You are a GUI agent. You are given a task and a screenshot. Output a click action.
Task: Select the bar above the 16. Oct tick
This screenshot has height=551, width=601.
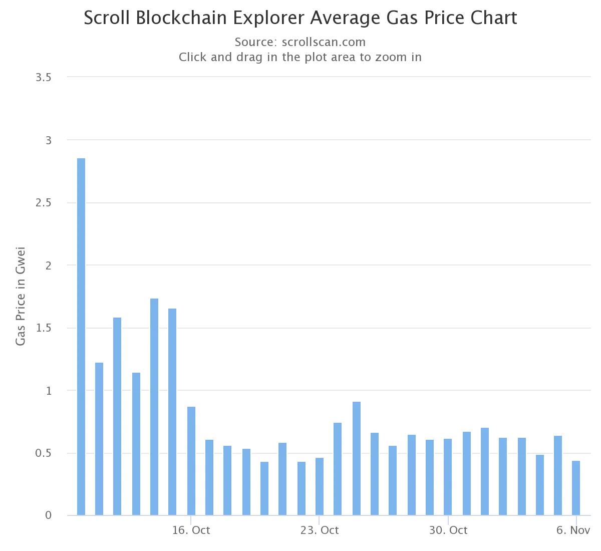click(191, 461)
